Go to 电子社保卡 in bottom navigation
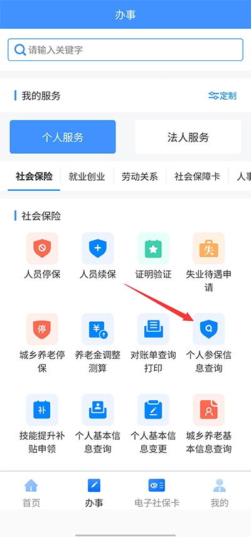Screen dimensions: 251x537 tap(157, 493)
